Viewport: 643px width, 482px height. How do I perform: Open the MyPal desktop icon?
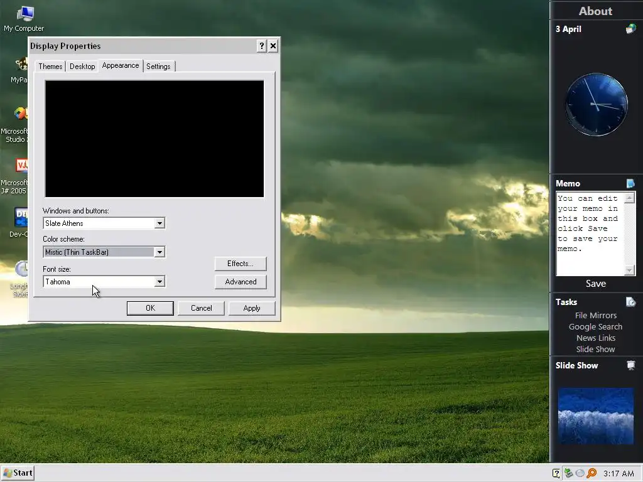(19, 70)
